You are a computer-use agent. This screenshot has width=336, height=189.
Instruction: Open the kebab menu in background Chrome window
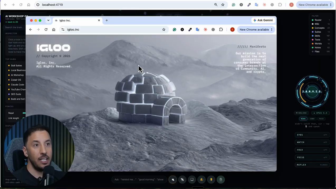(331, 5)
